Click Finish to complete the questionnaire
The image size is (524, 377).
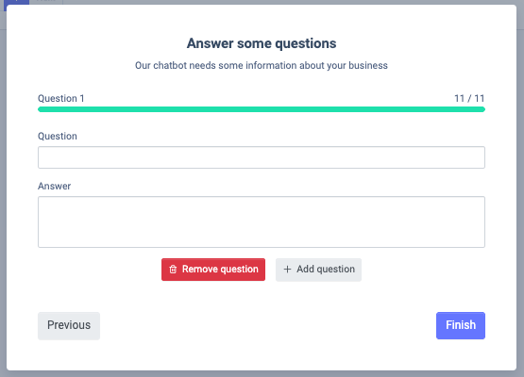[461, 325]
